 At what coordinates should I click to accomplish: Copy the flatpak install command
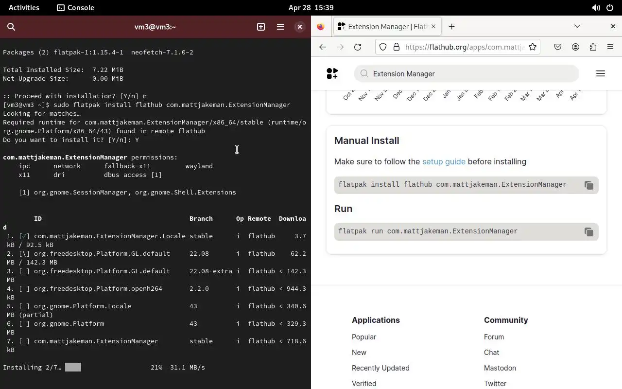pos(588,185)
